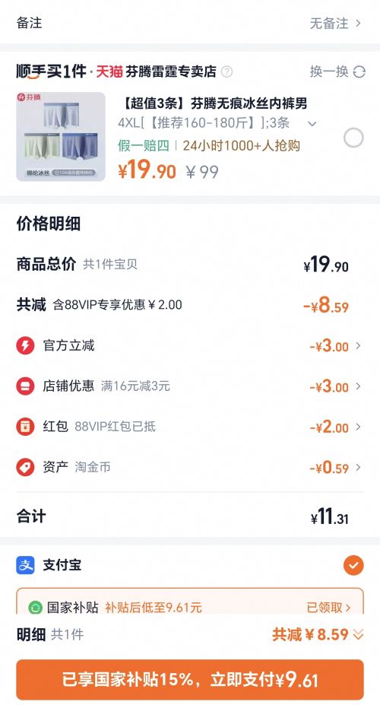Tap the green 国家补贴 icon
The image size is (380, 705).
(x=35, y=608)
